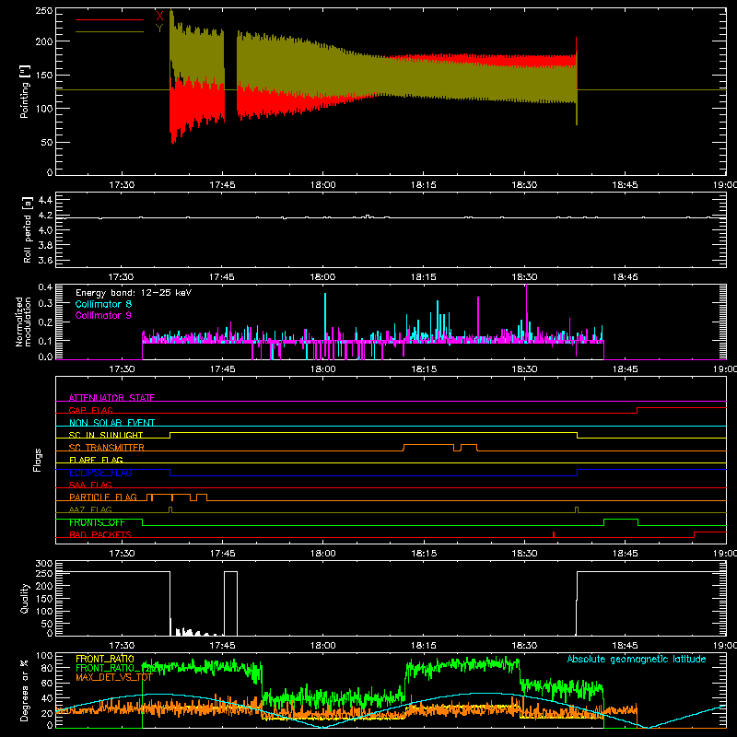Image resolution: width=737 pixels, height=737 pixels.
Task: Click the cyan Collimator 8 legend entry
Action: tap(103, 304)
